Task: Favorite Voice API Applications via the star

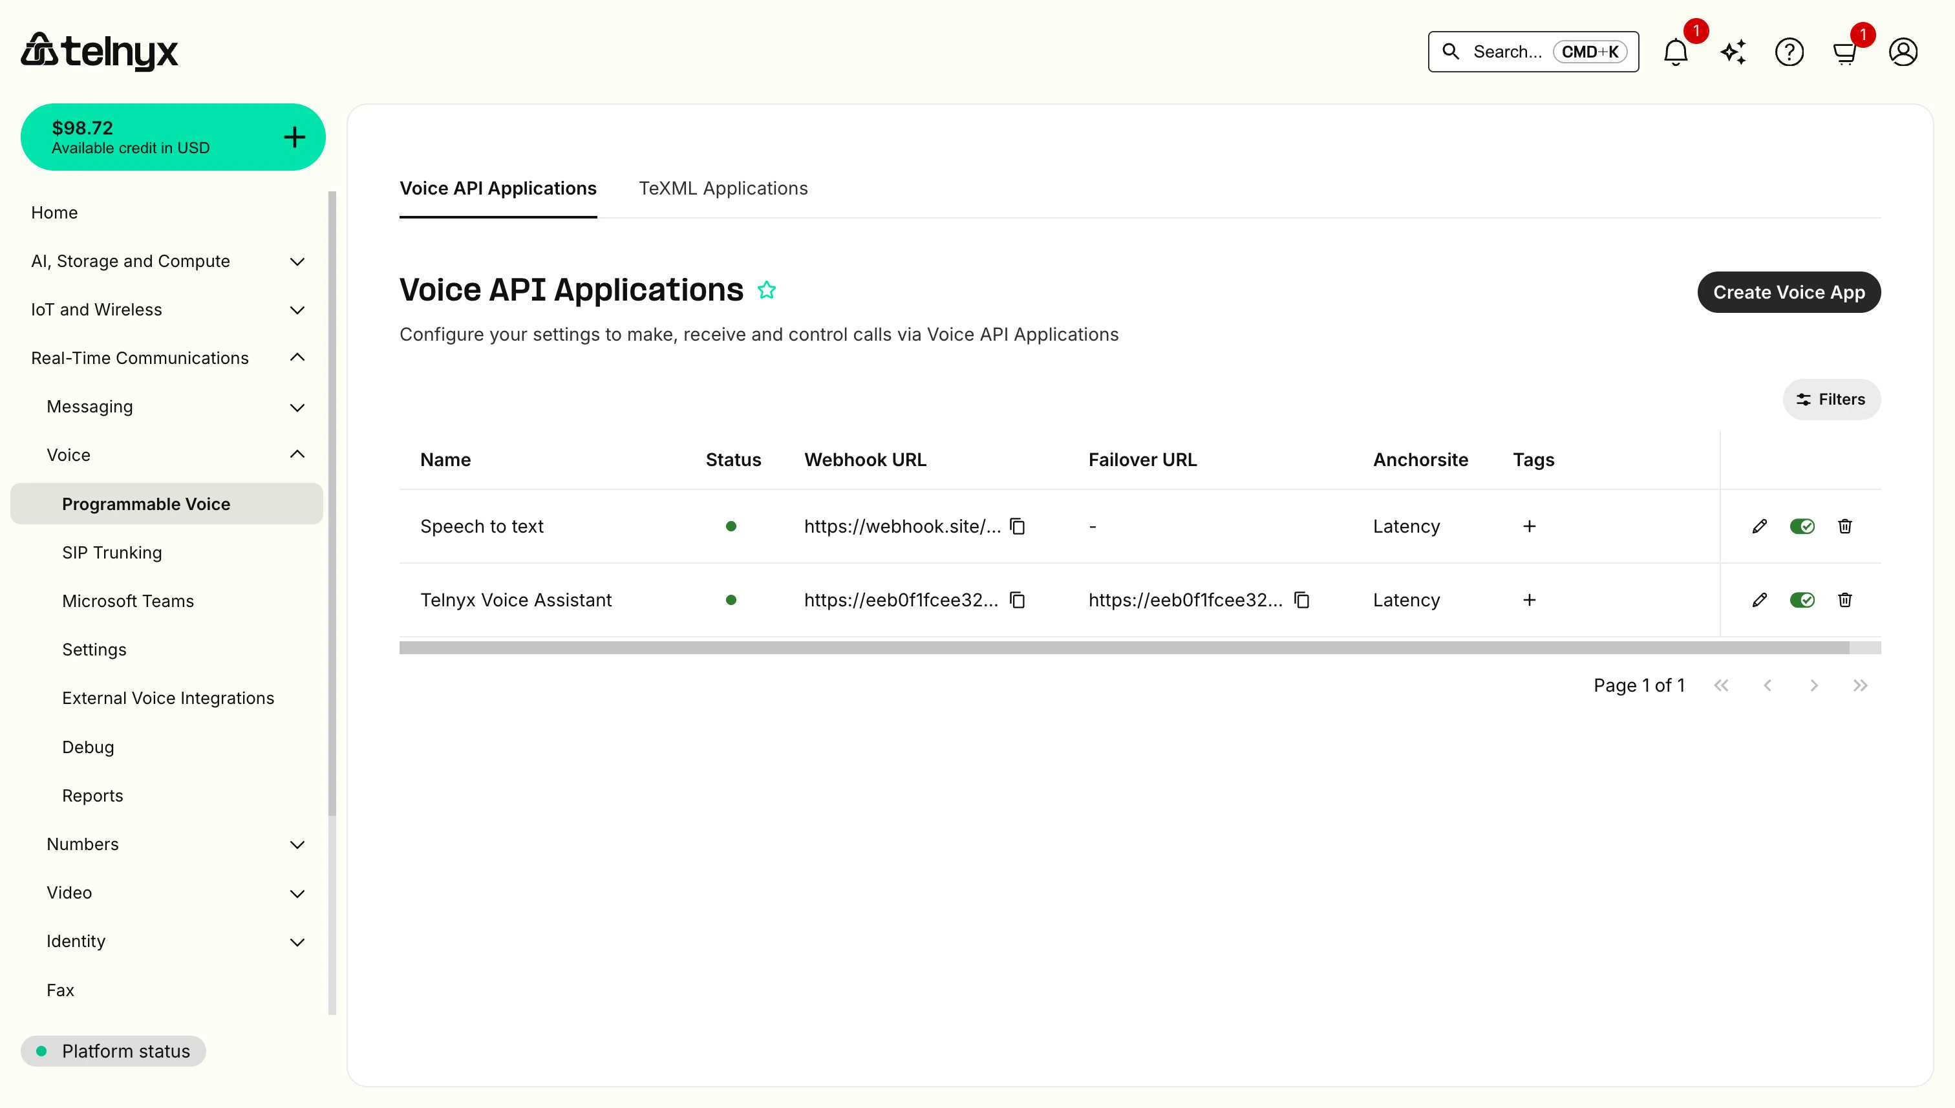Action: (767, 290)
